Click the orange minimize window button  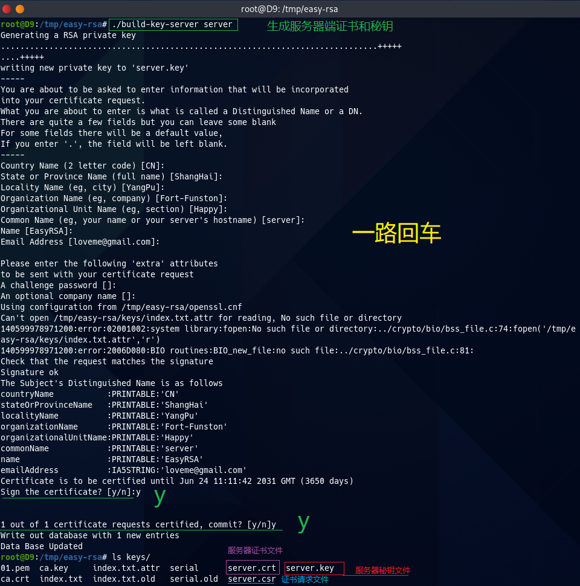tap(20, 9)
